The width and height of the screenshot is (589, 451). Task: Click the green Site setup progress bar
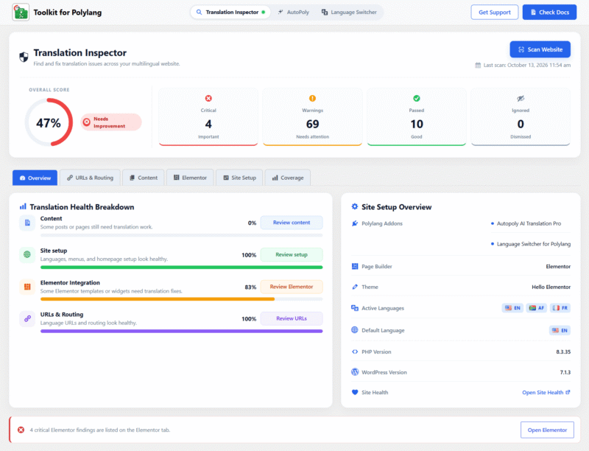click(x=181, y=268)
